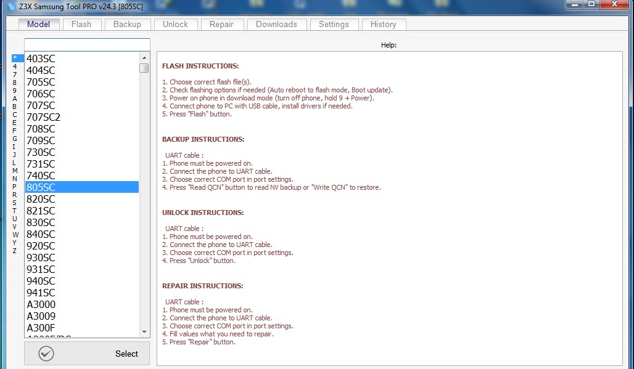Image resolution: width=634 pixels, height=369 pixels.
Task: Filter models by digit 8
Action: tap(15, 83)
